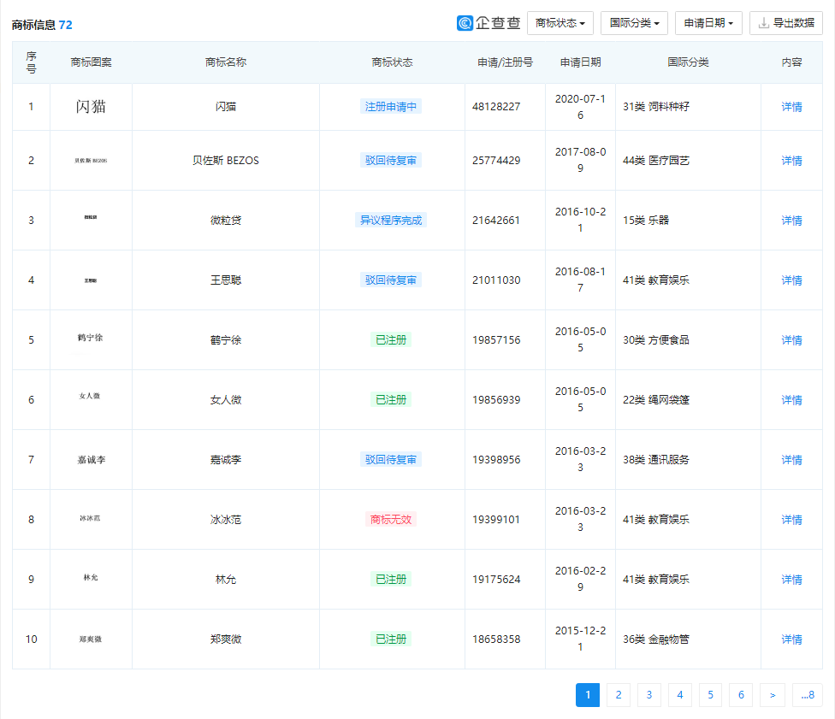The width and height of the screenshot is (835, 719).
Task: Click classification 15类 乐器
Action: 646,221
